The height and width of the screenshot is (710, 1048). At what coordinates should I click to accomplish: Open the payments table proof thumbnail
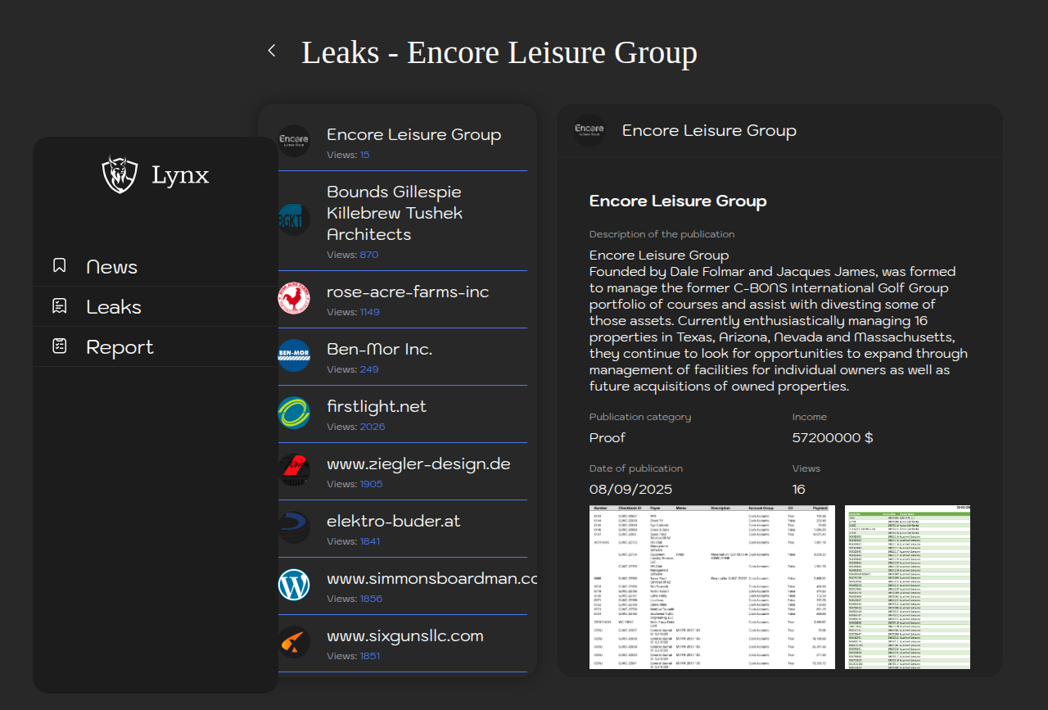712,586
